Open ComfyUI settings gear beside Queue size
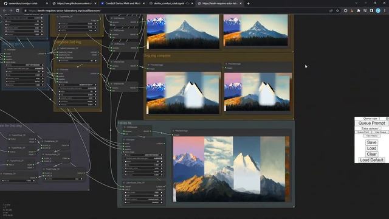 (387, 119)
